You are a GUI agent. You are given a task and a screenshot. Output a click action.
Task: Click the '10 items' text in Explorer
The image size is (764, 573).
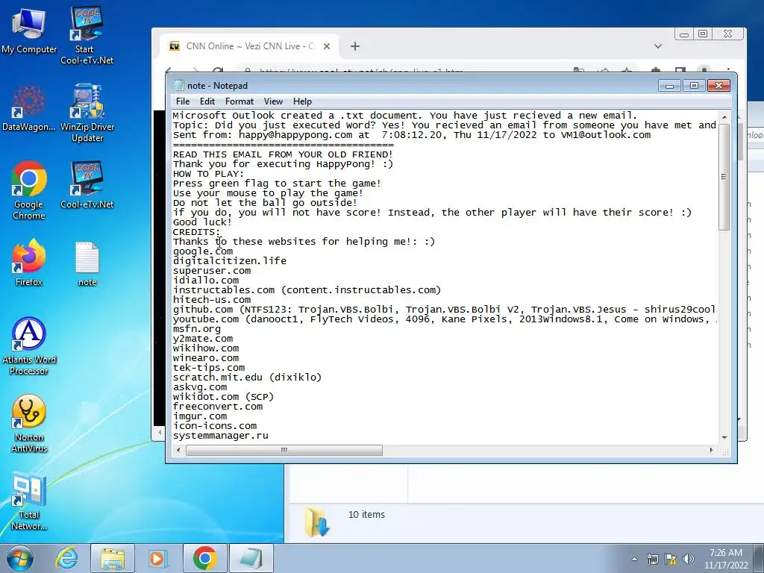coord(366,515)
